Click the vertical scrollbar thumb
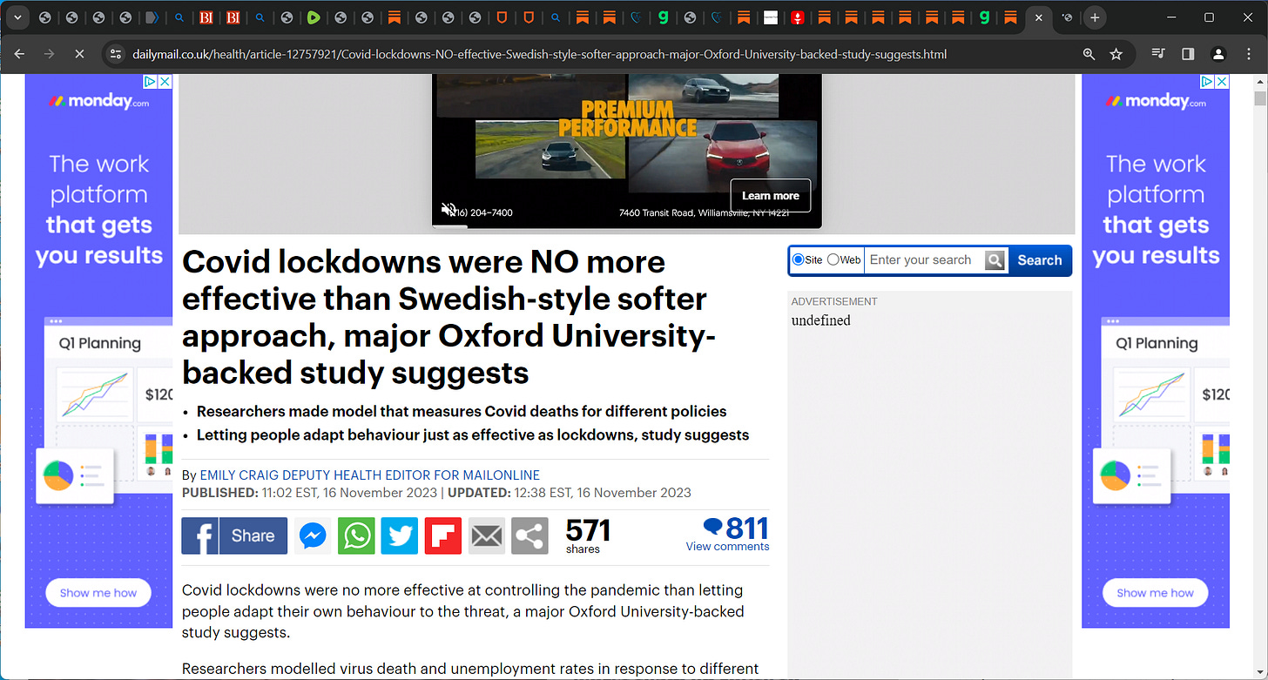 click(x=1259, y=98)
